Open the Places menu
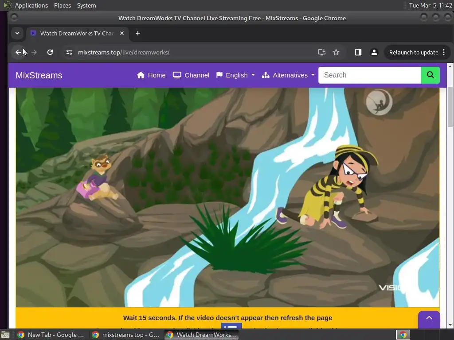Image resolution: width=454 pixels, height=340 pixels. tap(63, 5)
